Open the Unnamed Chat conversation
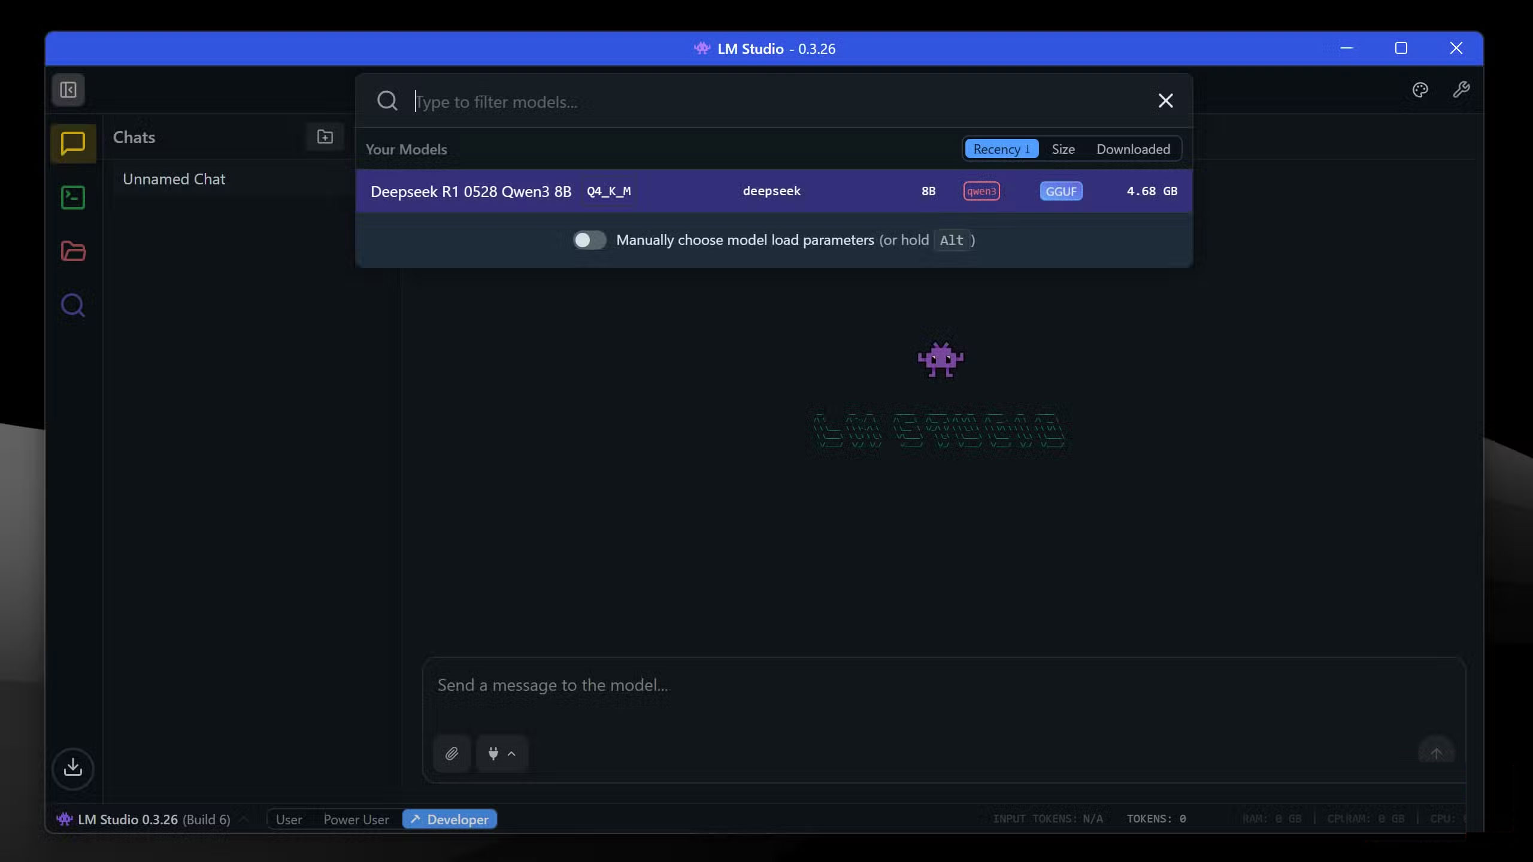This screenshot has height=862, width=1533. [x=174, y=178]
